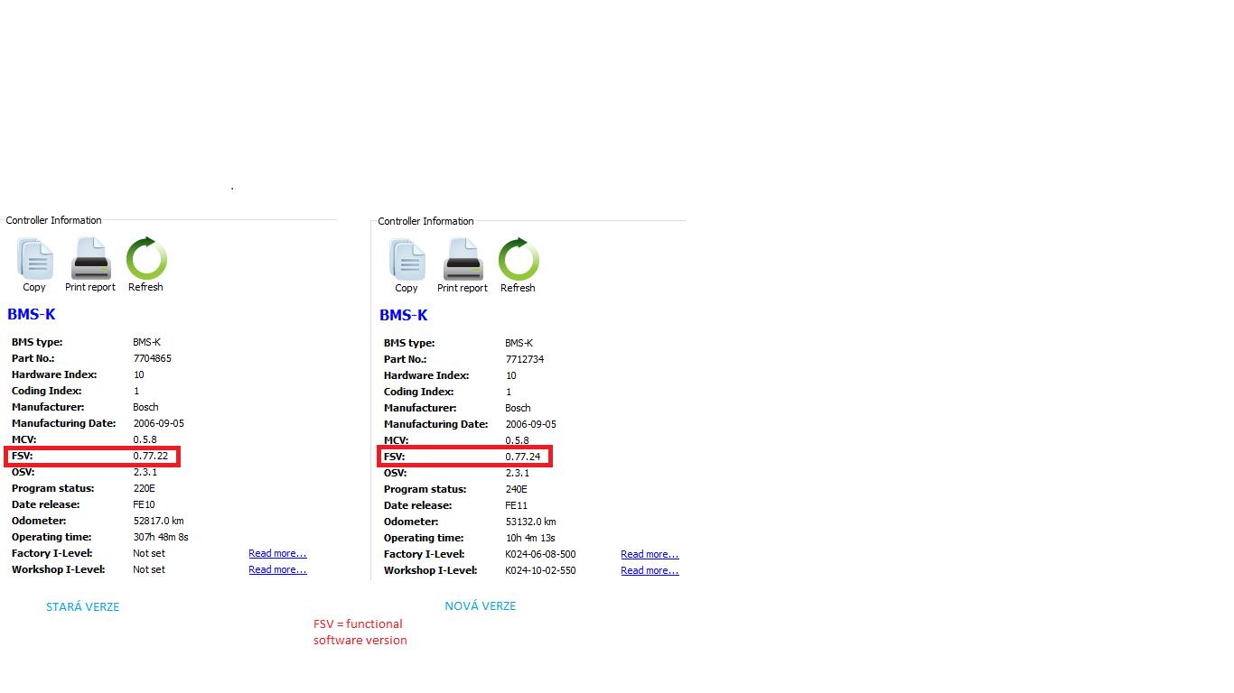Click the BMS-K heading in the right panel
This screenshot has width=1234, height=693.
coord(404,315)
